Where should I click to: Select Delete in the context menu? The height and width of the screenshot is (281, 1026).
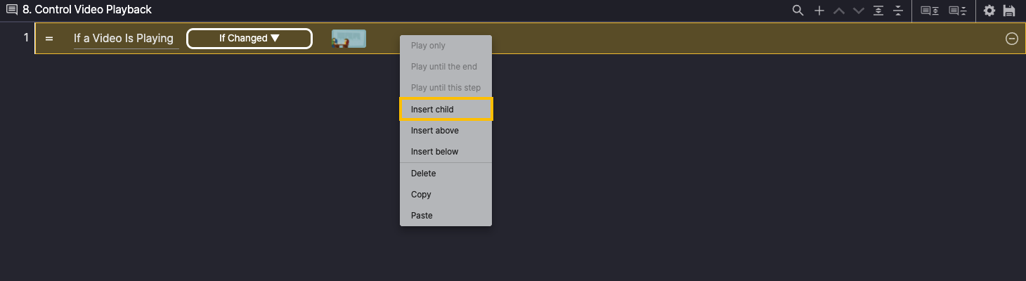click(446, 174)
